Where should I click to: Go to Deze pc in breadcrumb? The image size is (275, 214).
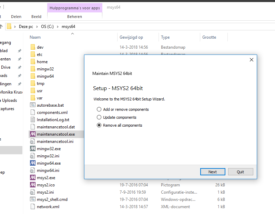(26, 27)
